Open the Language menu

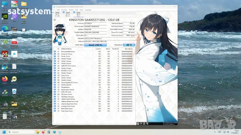coord(88,10)
